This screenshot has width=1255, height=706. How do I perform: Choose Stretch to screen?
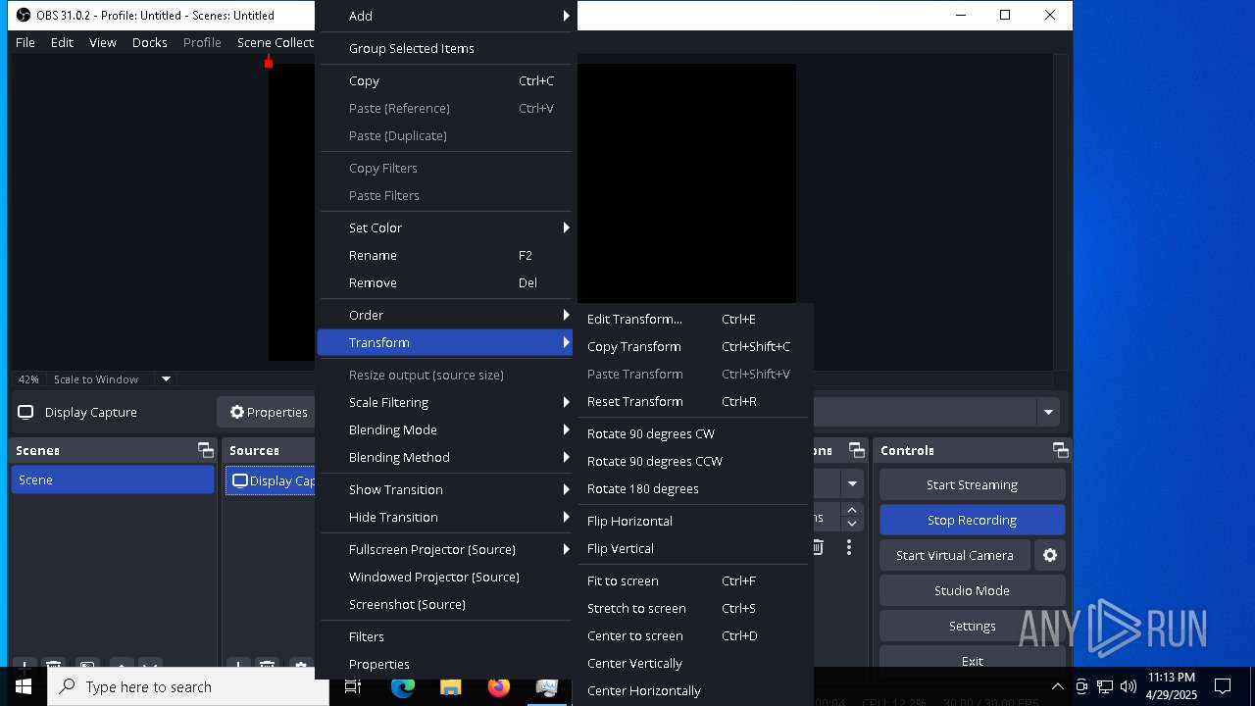(695, 608)
